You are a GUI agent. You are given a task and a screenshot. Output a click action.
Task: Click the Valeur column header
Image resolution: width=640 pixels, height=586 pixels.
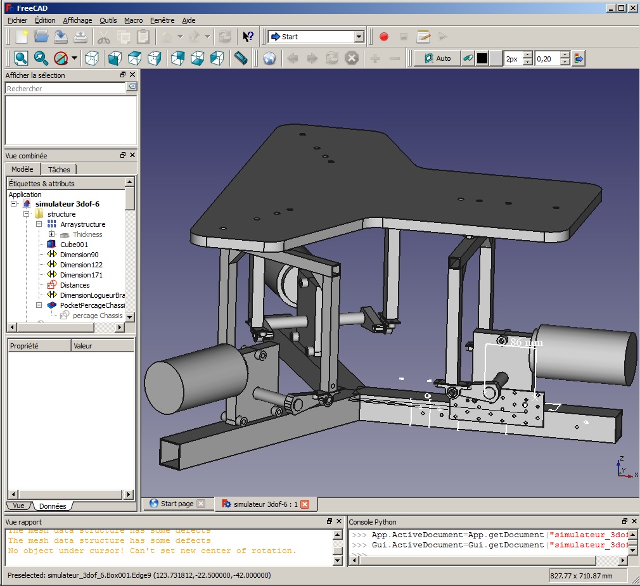pyautogui.click(x=103, y=346)
